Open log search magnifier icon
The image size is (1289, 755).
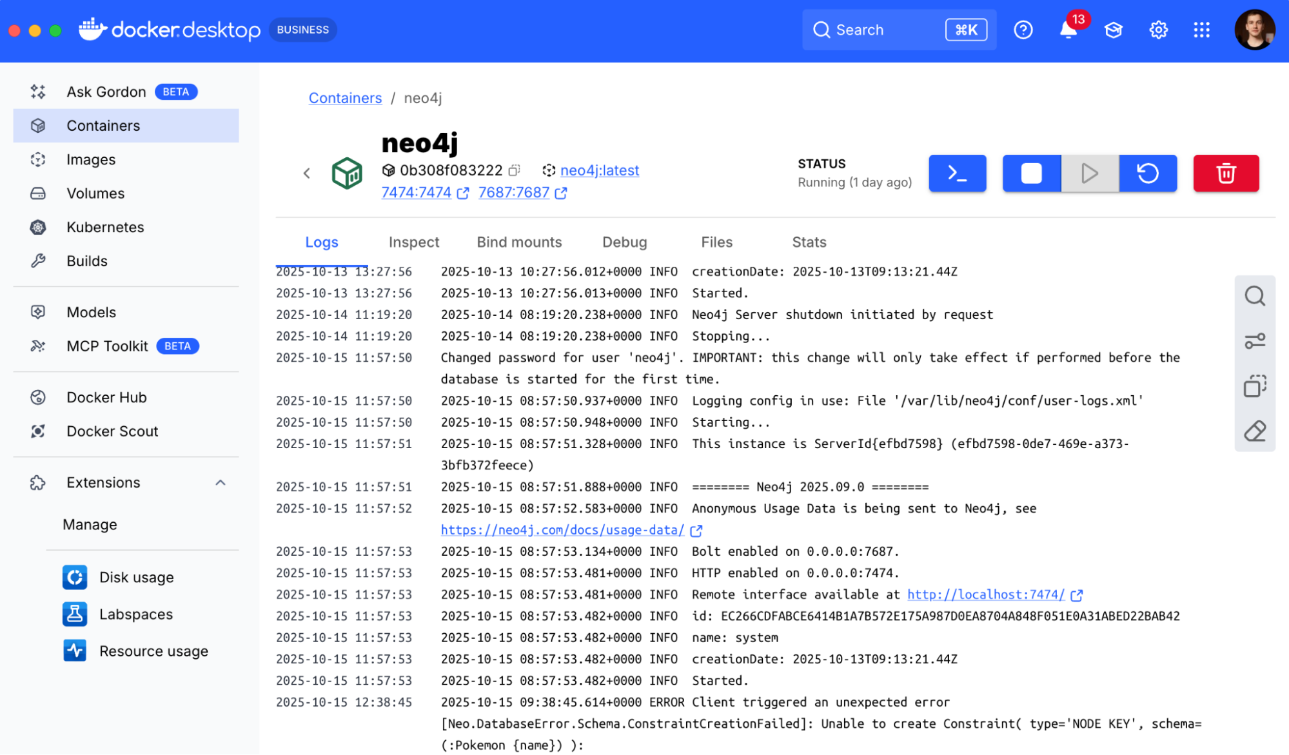tap(1254, 297)
